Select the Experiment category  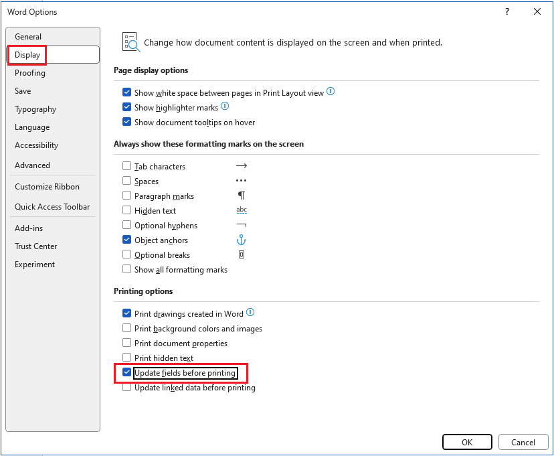(x=53, y=264)
